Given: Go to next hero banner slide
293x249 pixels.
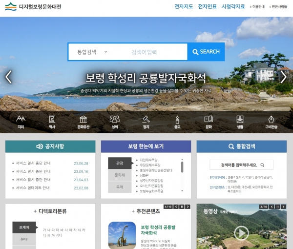Looking at the screenshot, I should tap(283, 77).
